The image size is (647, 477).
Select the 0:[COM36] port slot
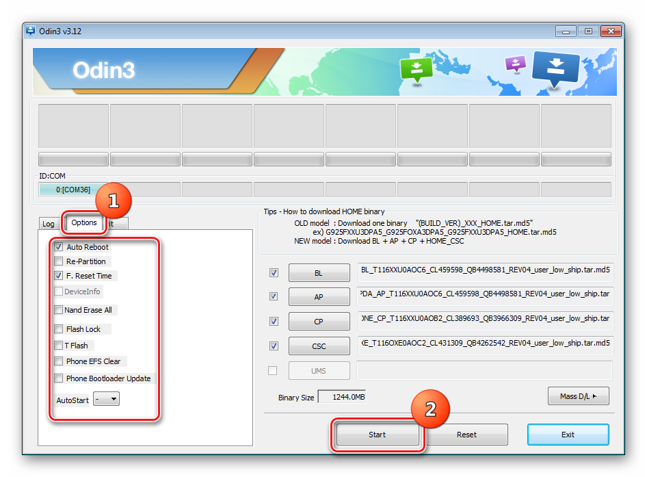pyautogui.click(x=73, y=190)
